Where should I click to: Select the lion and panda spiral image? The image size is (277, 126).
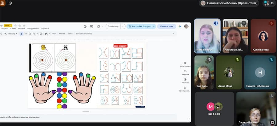53,58
